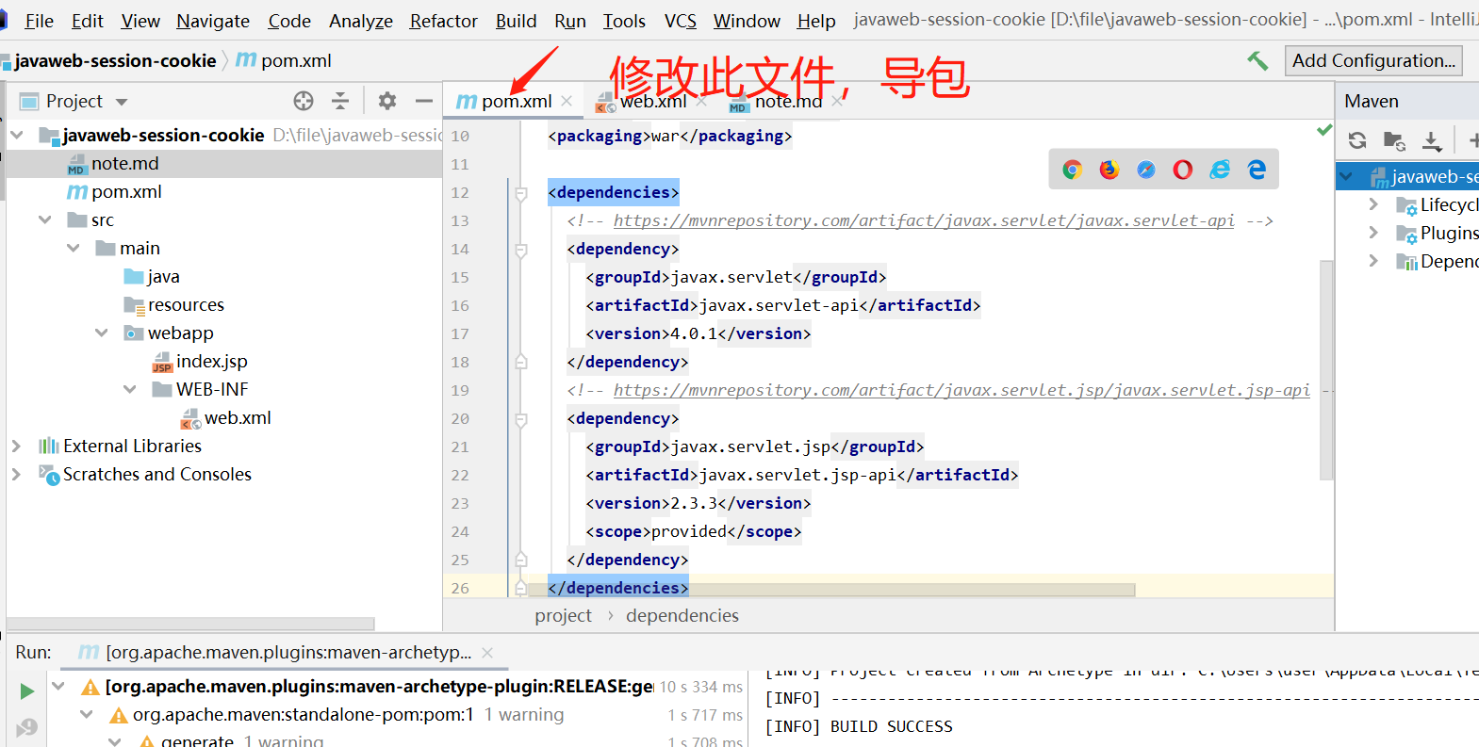This screenshot has height=747, width=1479.
Task: Click 'dependencies' in the editor breadcrumb
Action: (682, 615)
